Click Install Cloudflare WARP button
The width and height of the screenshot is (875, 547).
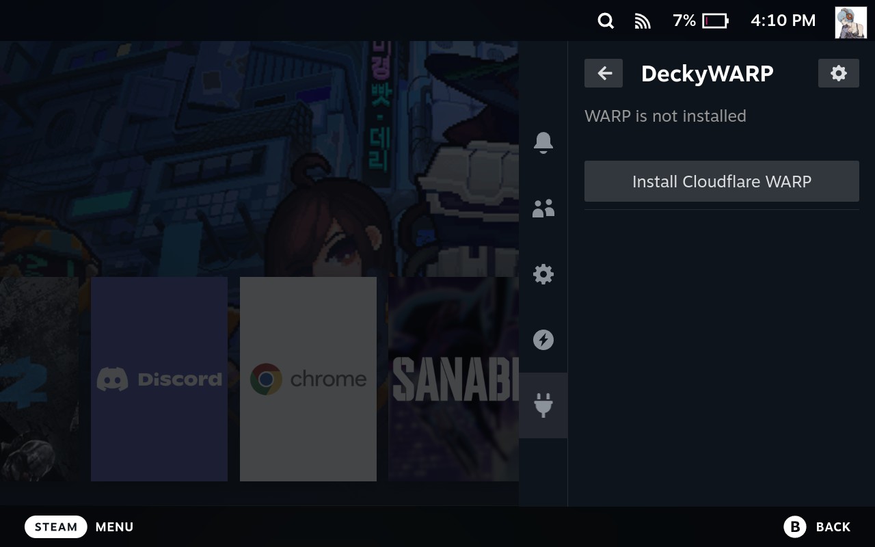pos(722,181)
